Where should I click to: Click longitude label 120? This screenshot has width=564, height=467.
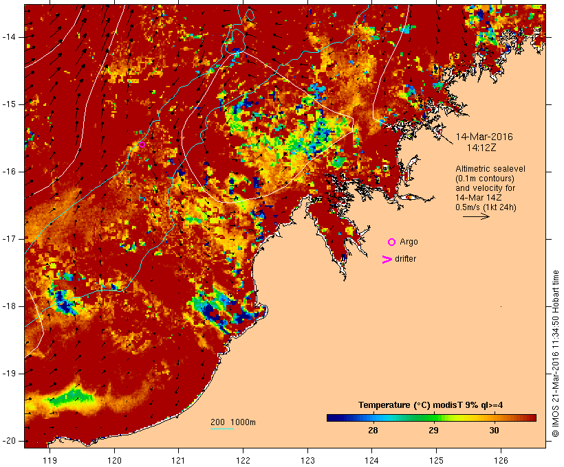114,460
